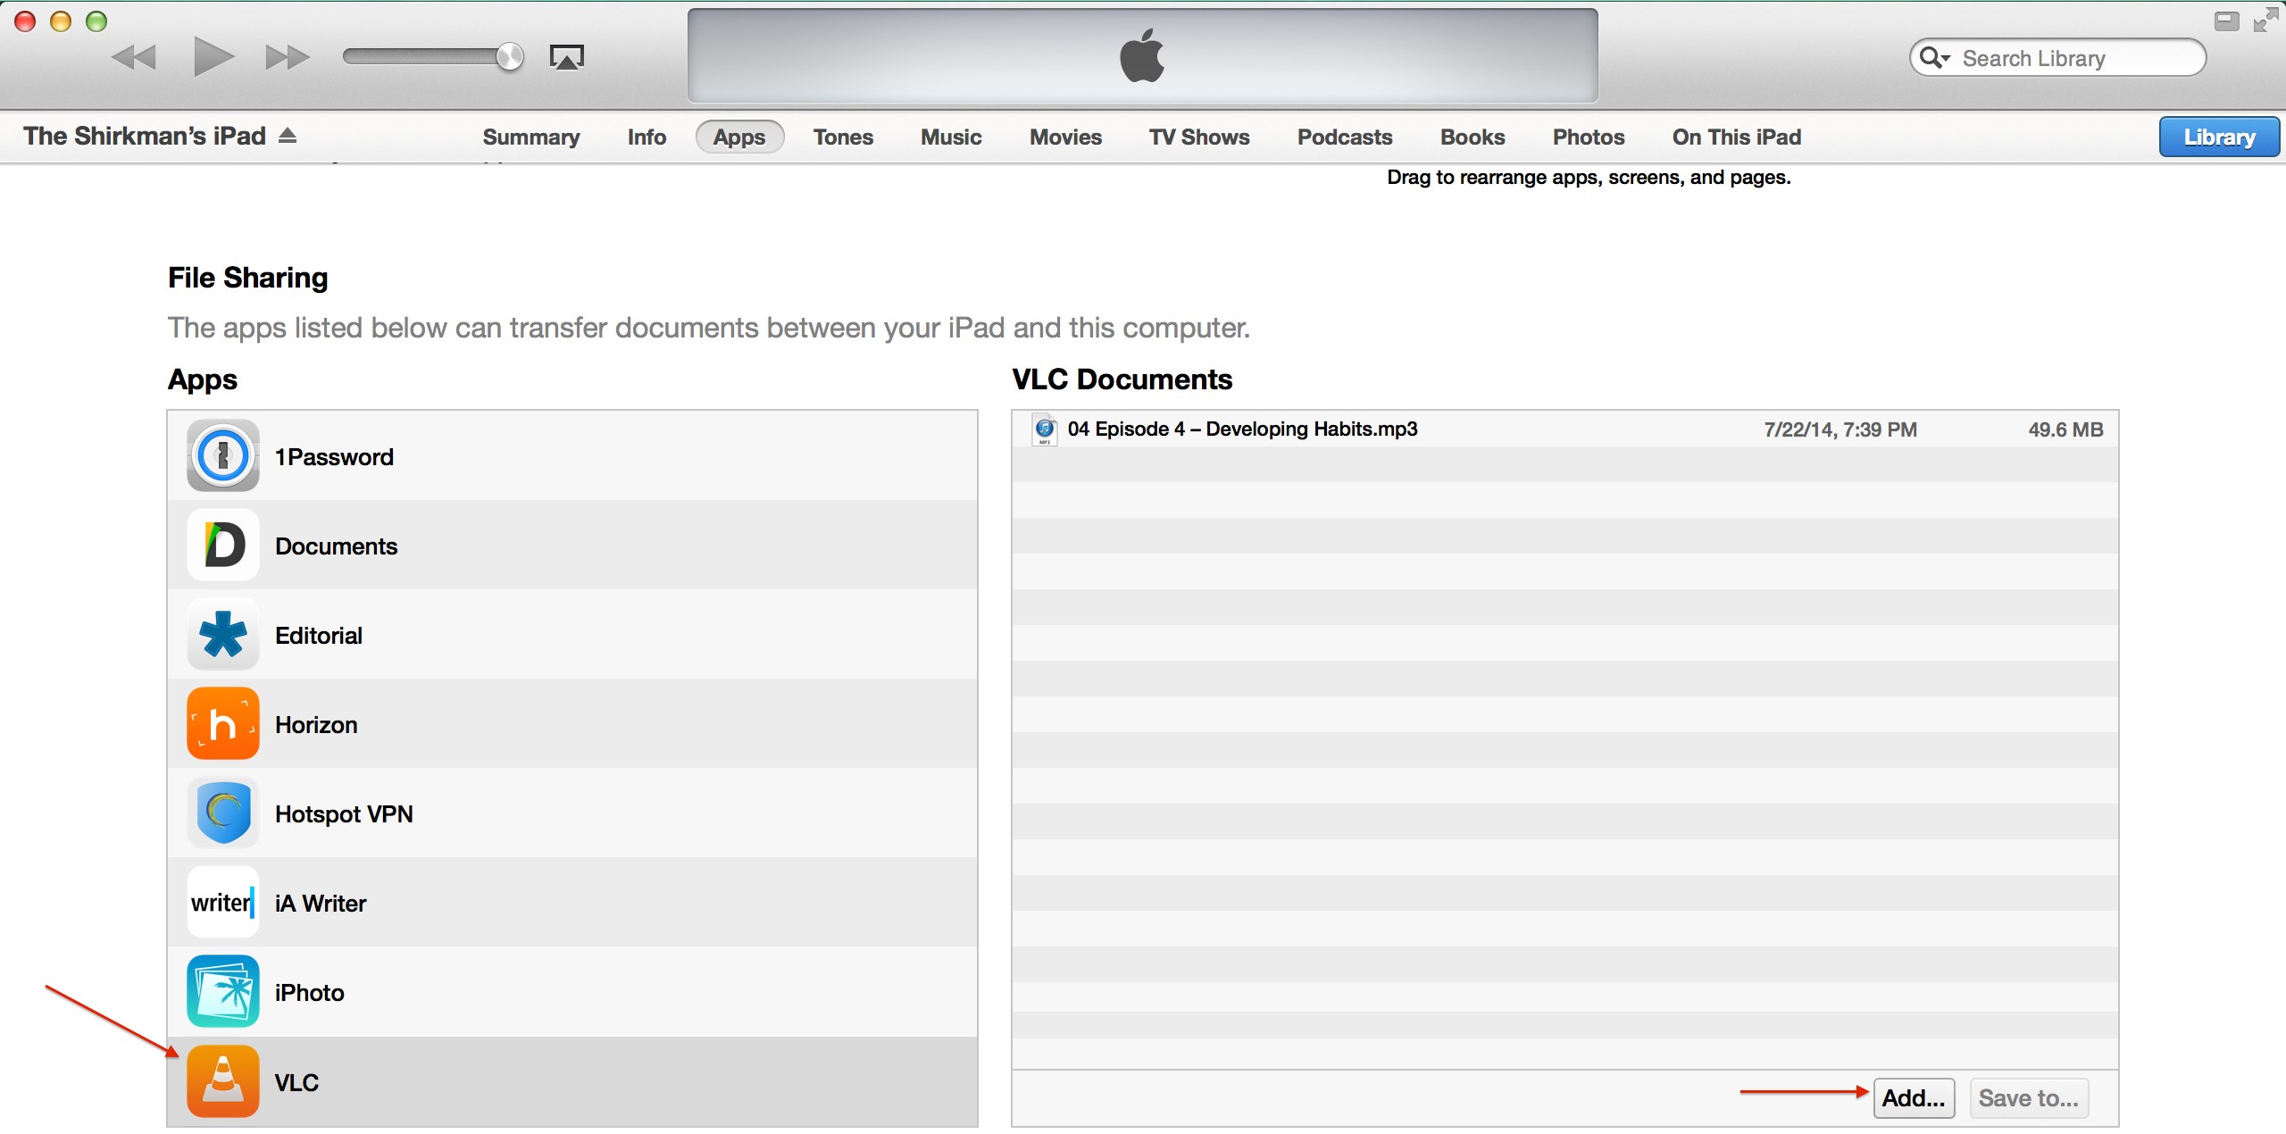Select the iA Writer app icon
The image size is (2286, 1134).
point(223,902)
